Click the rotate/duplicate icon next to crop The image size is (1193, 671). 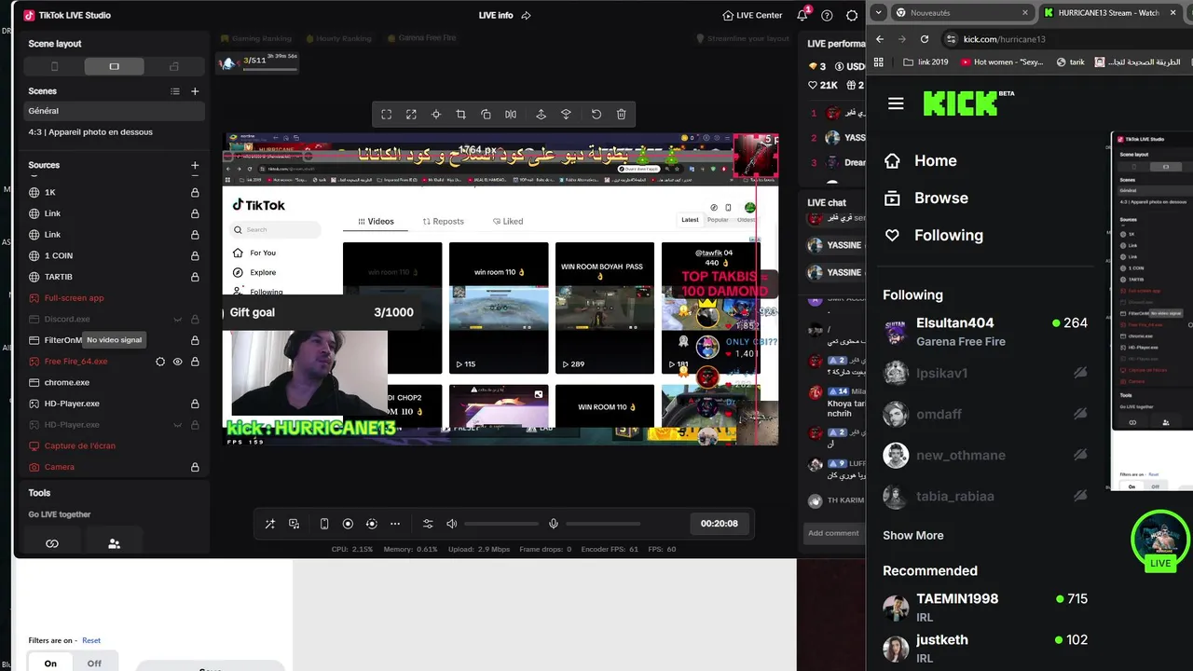click(x=486, y=115)
